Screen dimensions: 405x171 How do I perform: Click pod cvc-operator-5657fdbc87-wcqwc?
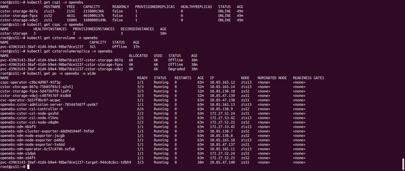coord(30,100)
